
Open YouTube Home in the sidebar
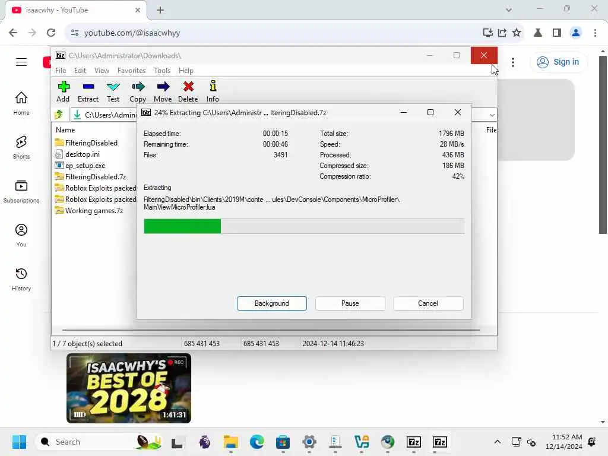(x=21, y=103)
